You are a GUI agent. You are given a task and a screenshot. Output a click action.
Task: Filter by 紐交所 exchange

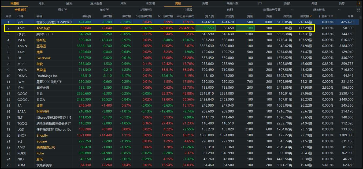(62, 10)
